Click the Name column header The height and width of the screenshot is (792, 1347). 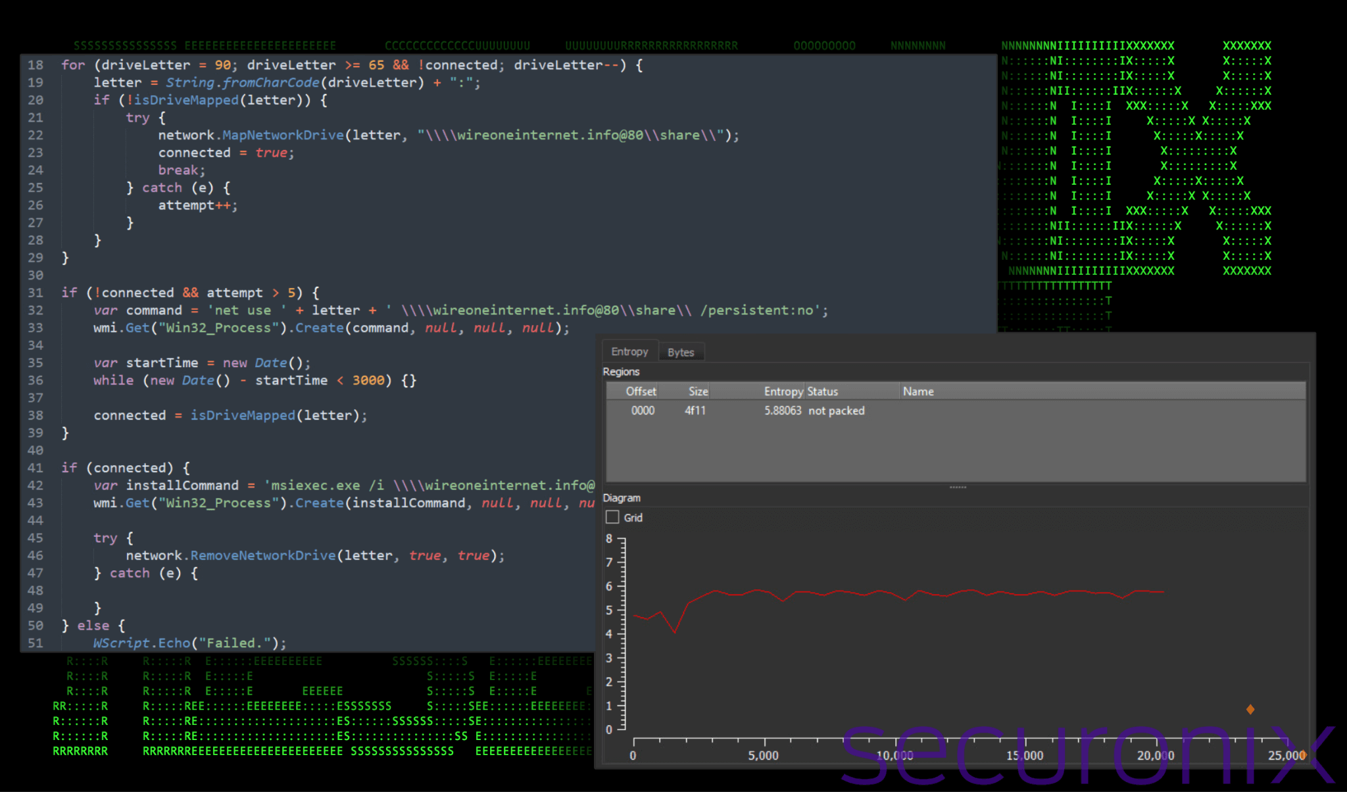click(918, 391)
